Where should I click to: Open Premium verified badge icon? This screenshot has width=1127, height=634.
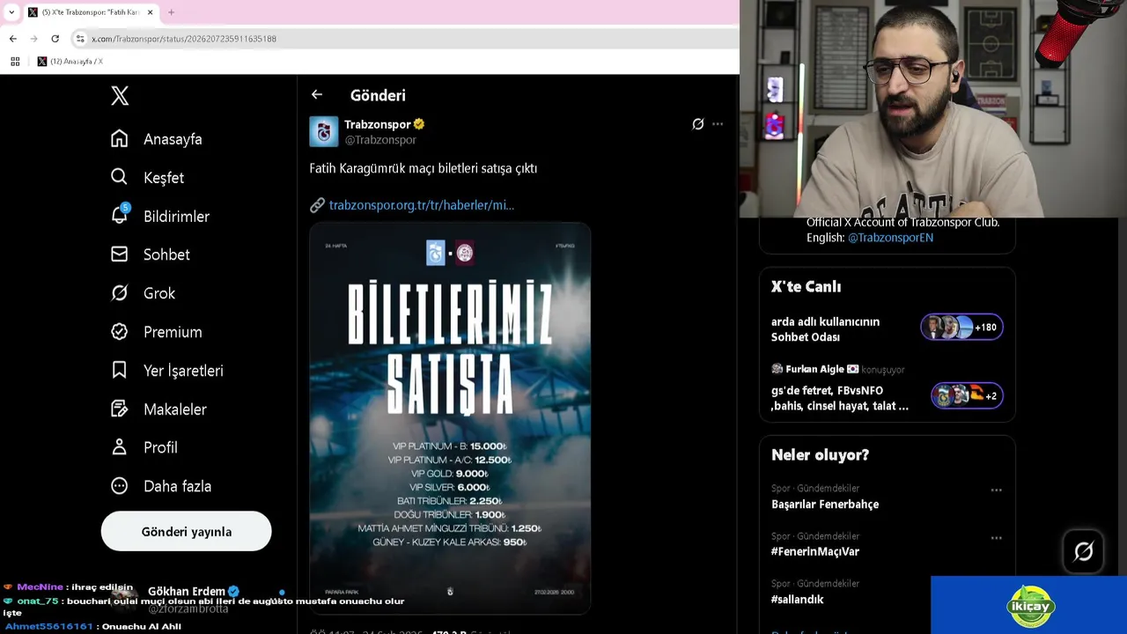click(120, 331)
